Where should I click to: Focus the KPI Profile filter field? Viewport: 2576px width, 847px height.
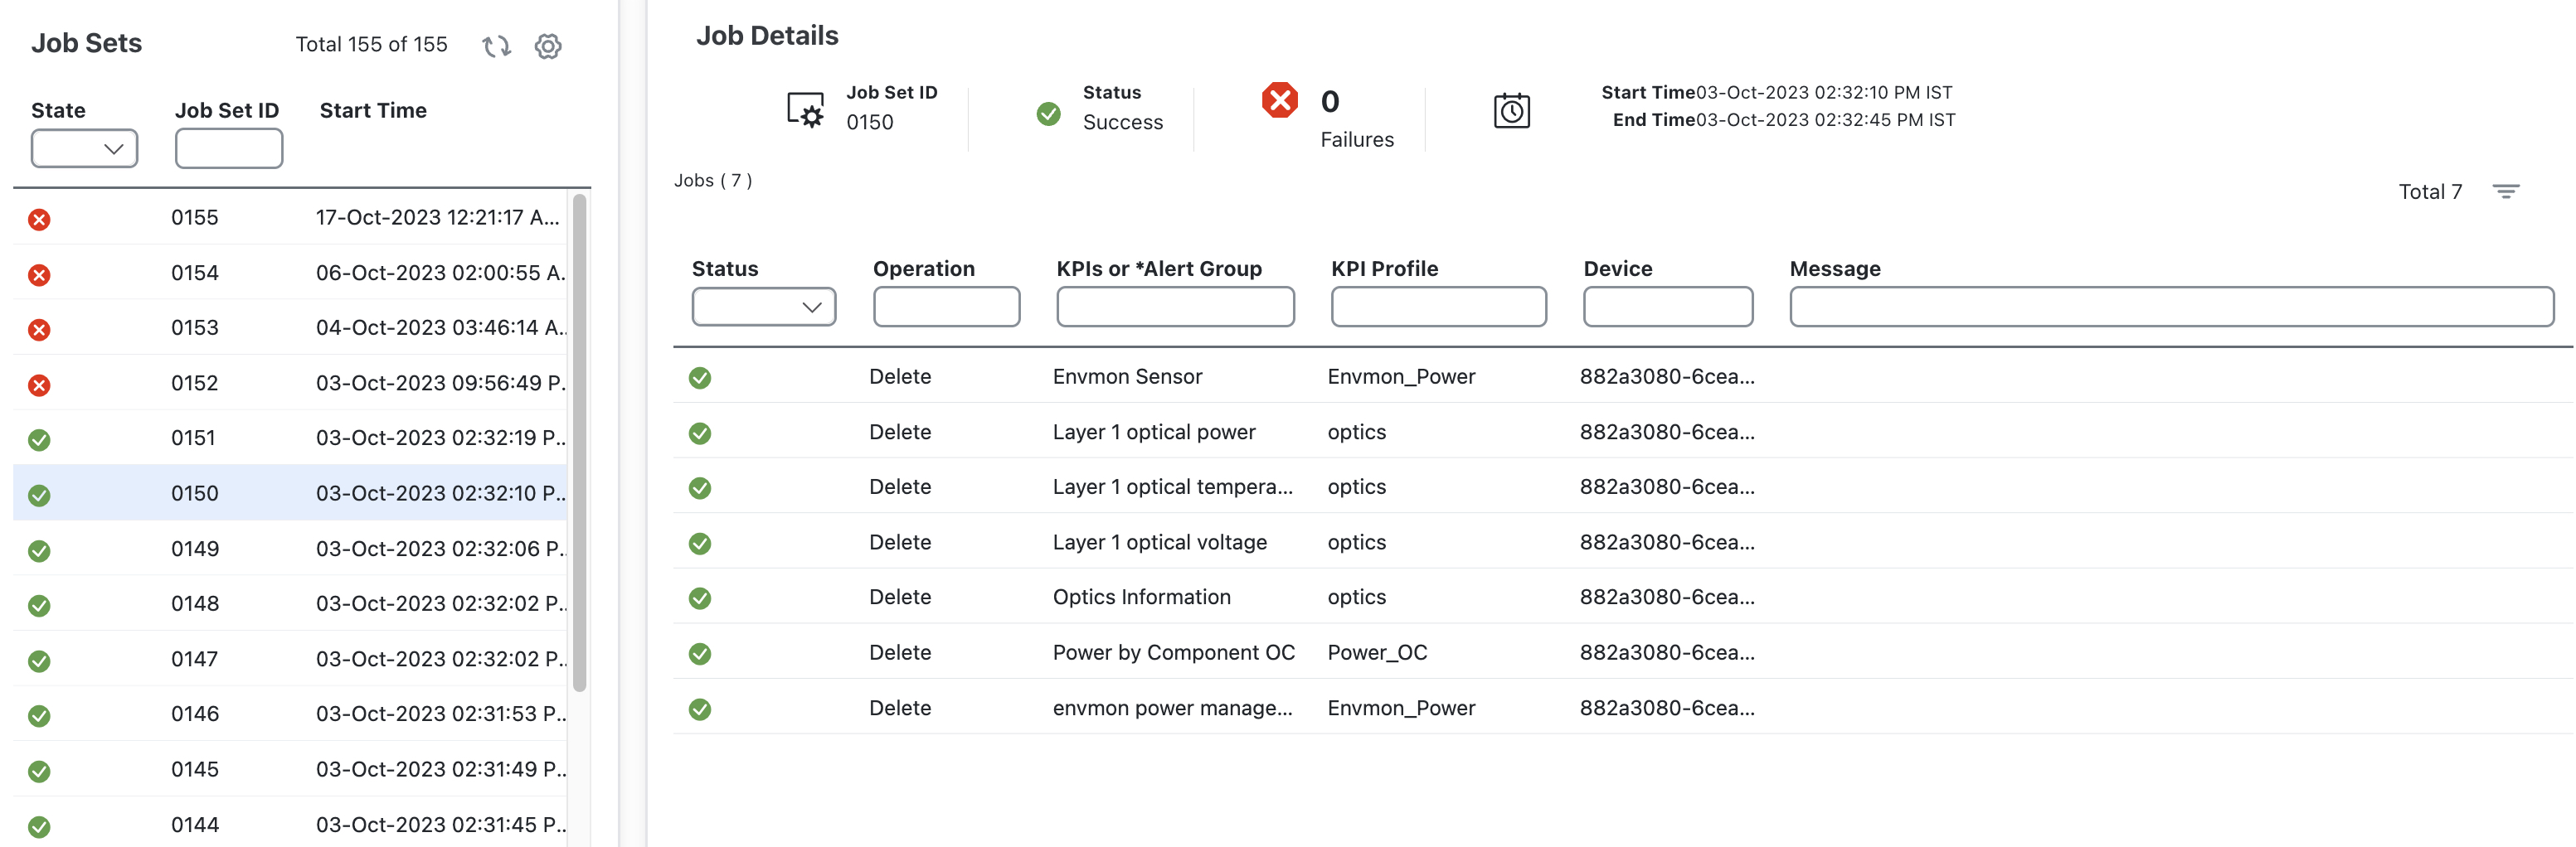click(x=1438, y=307)
